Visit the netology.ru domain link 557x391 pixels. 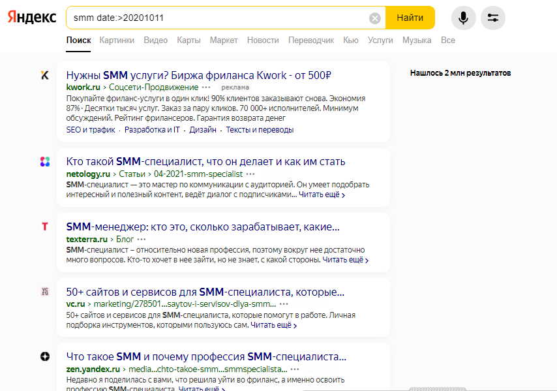[88, 174]
